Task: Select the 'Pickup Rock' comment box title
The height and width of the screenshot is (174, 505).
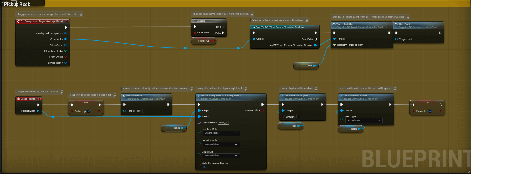Action: (x=17, y=4)
